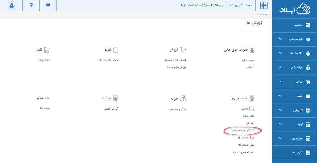Open مرور حساب ها report
The image size is (317, 163).
[246, 145]
